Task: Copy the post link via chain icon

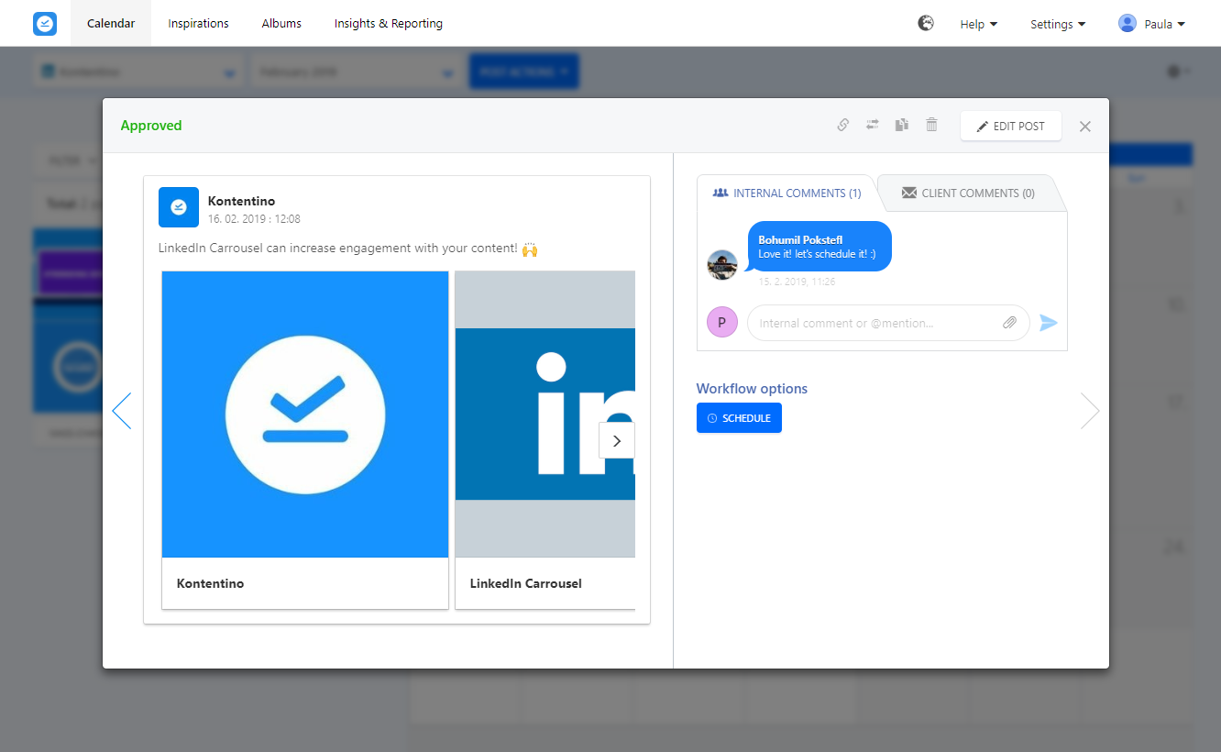Action: tap(843, 125)
